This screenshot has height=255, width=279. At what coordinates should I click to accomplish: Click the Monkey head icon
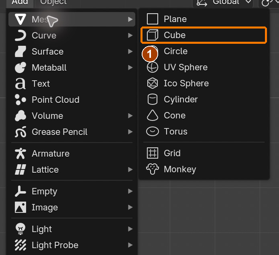153,169
